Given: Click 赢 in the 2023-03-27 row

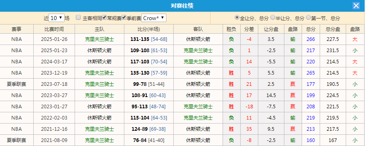Looking at the screenshot, I should 293,95.
